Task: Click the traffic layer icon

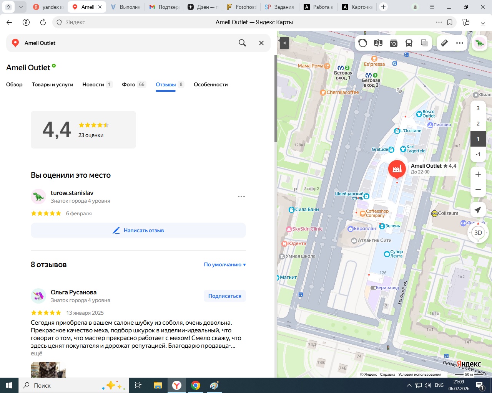Action: pos(363,43)
